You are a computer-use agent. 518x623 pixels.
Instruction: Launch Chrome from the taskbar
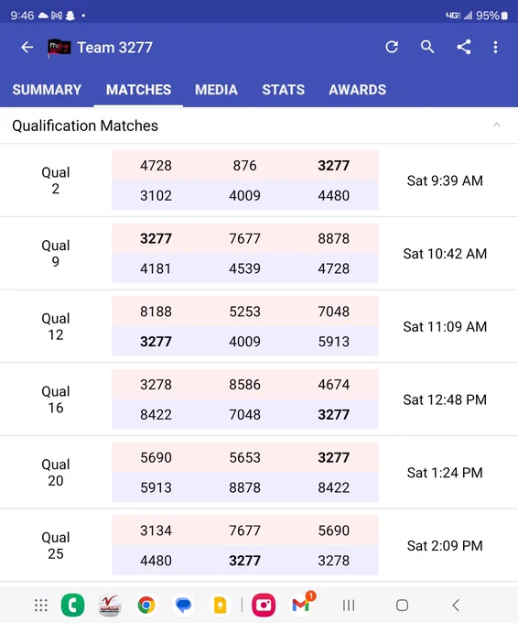pyautogui.click(x=146, y=605)
